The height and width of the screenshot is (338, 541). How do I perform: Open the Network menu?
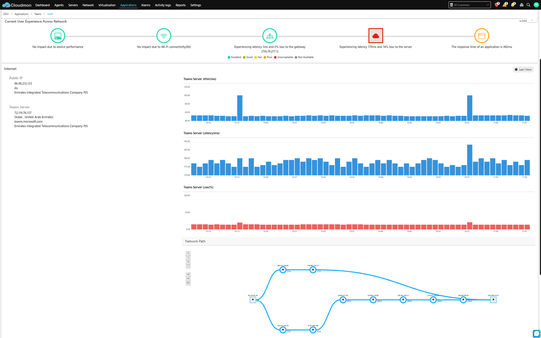88,5
